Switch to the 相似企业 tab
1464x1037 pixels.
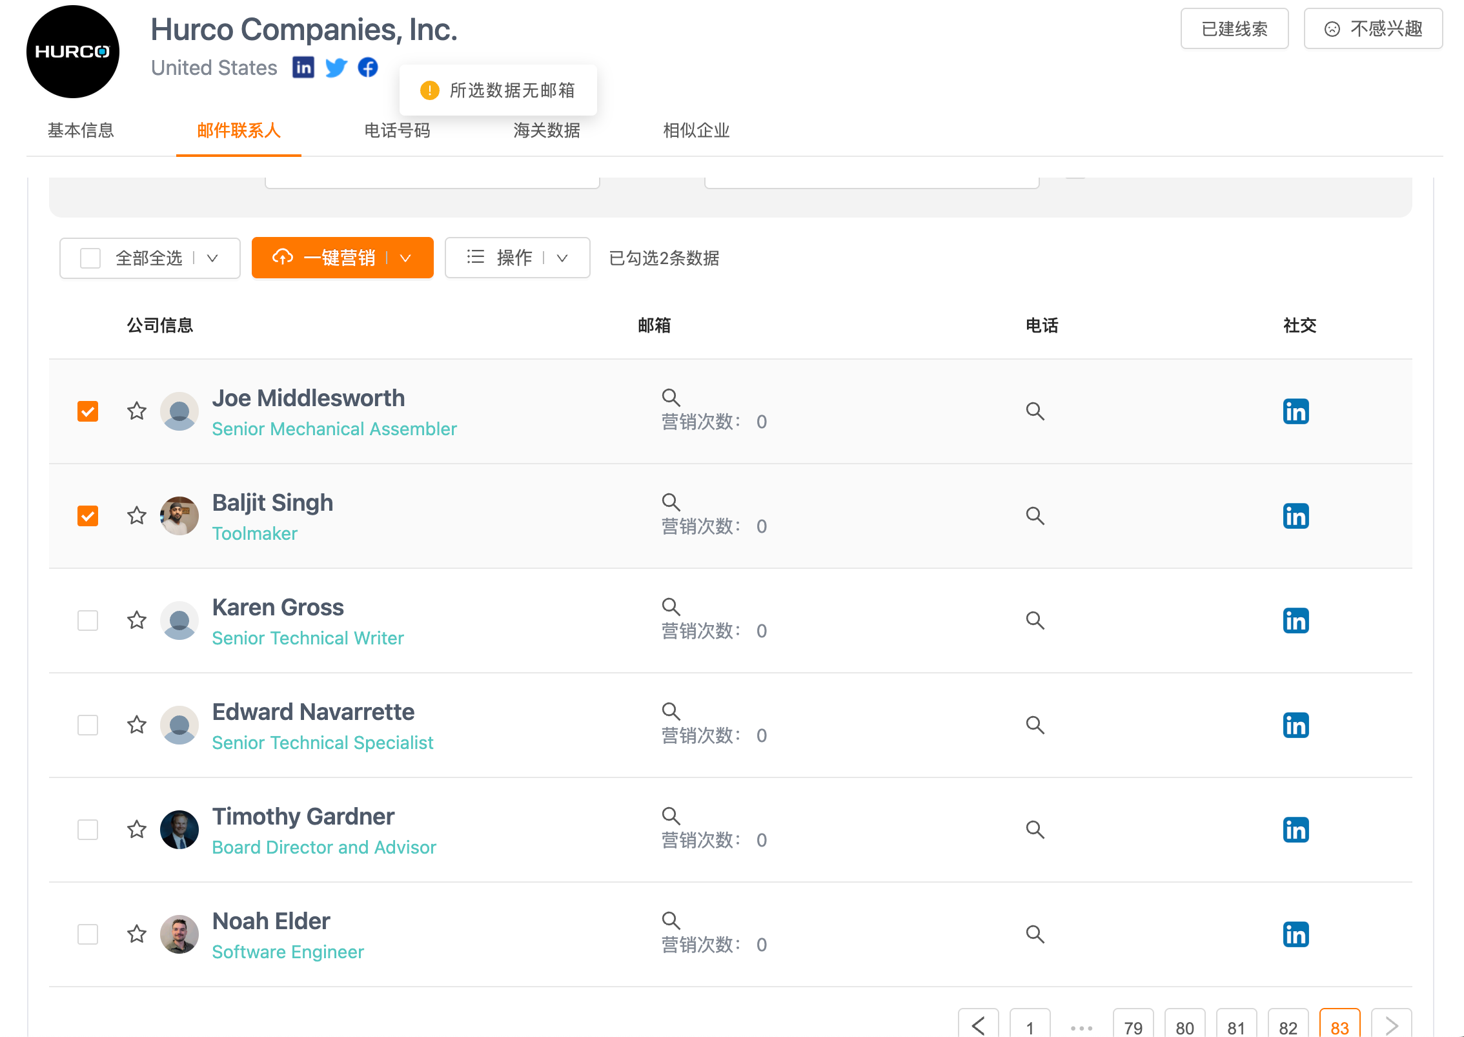point(696,130)
